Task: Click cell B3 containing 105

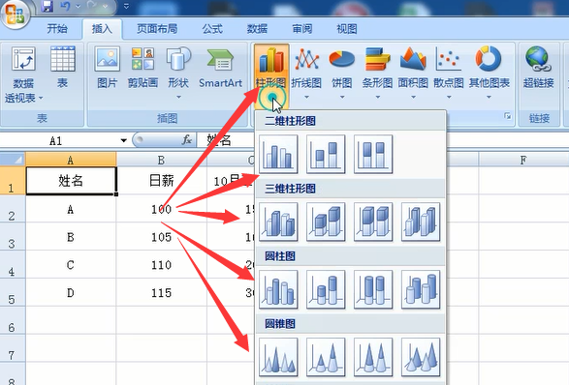Action: [162, 237]
